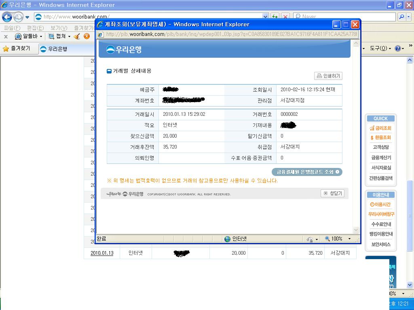Click the main page scrollbar down arrow

pyautogui.click(x=410, y=285)
